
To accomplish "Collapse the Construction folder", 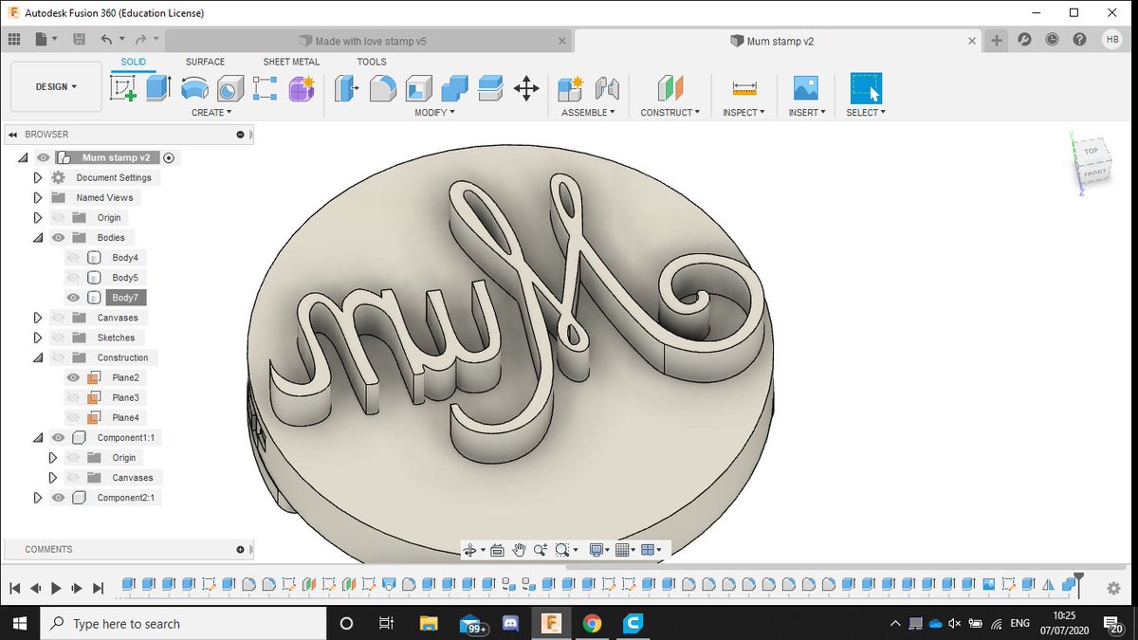I will pyautogui.click(x=38, y=357).
